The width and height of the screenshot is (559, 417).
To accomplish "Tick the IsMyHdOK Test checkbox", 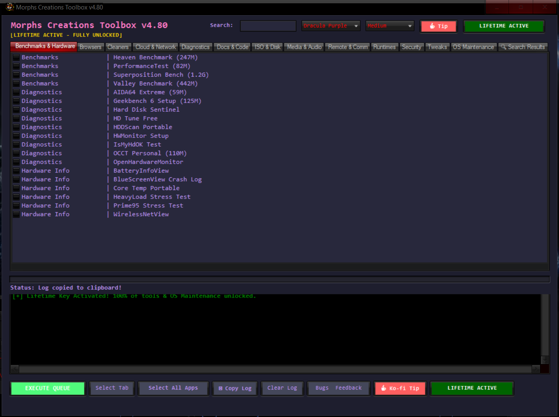I will pos(16,144).
